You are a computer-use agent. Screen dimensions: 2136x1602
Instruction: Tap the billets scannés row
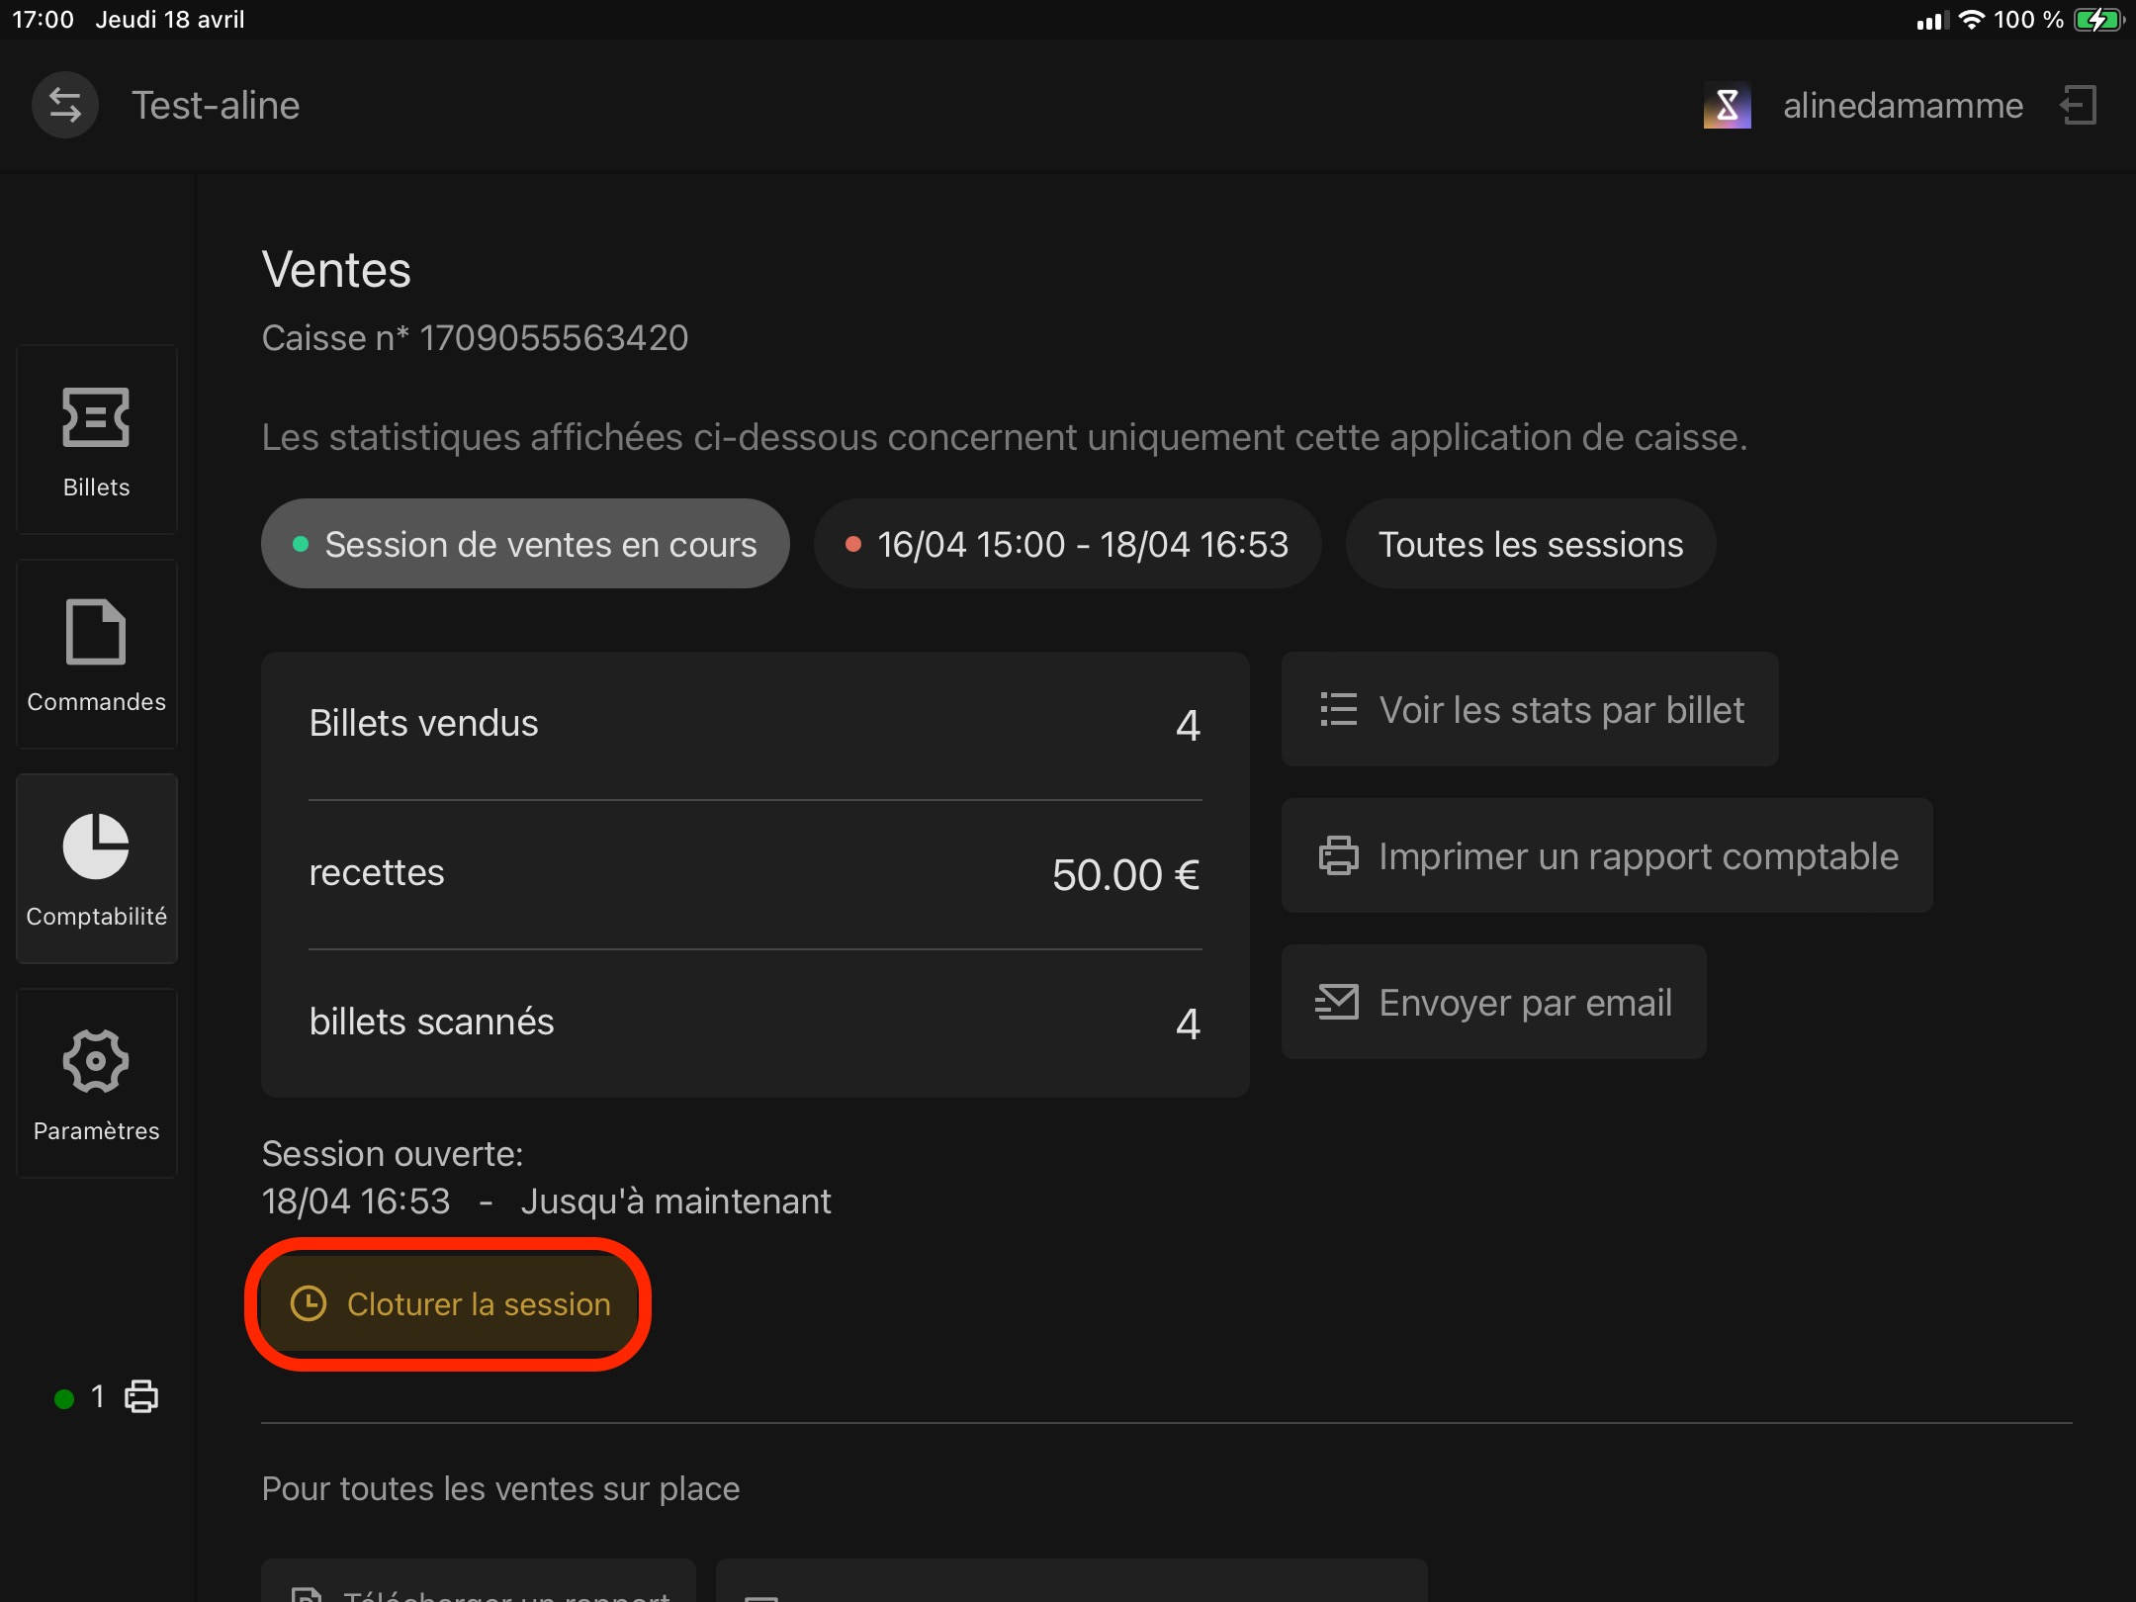click(756, 1023)
